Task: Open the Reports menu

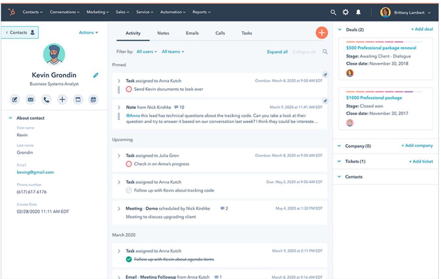Action: [x=201, y=12]
